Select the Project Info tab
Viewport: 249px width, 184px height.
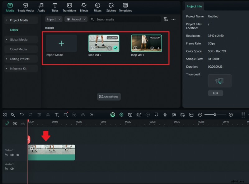194,6
